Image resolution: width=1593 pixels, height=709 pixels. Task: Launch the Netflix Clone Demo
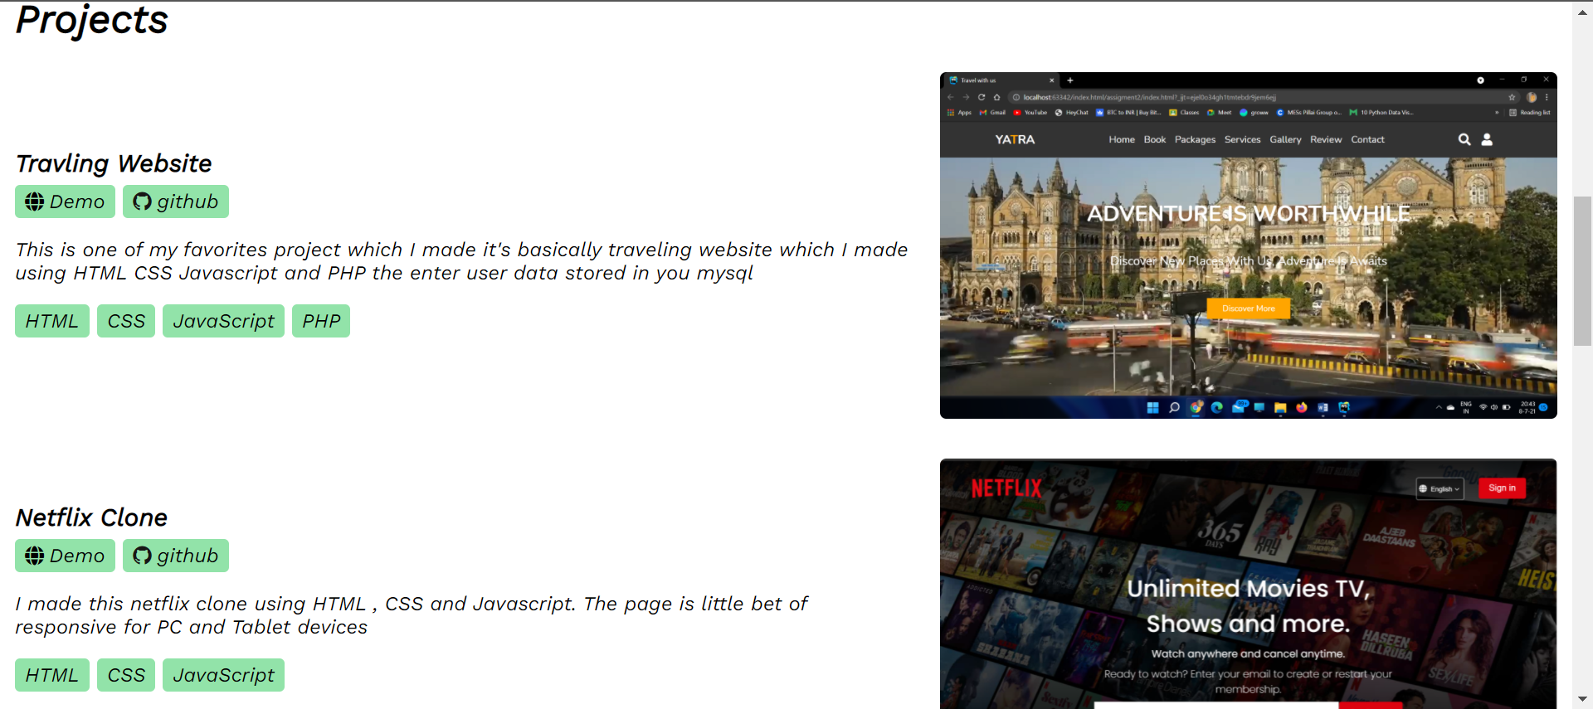[x=65, y=556]
